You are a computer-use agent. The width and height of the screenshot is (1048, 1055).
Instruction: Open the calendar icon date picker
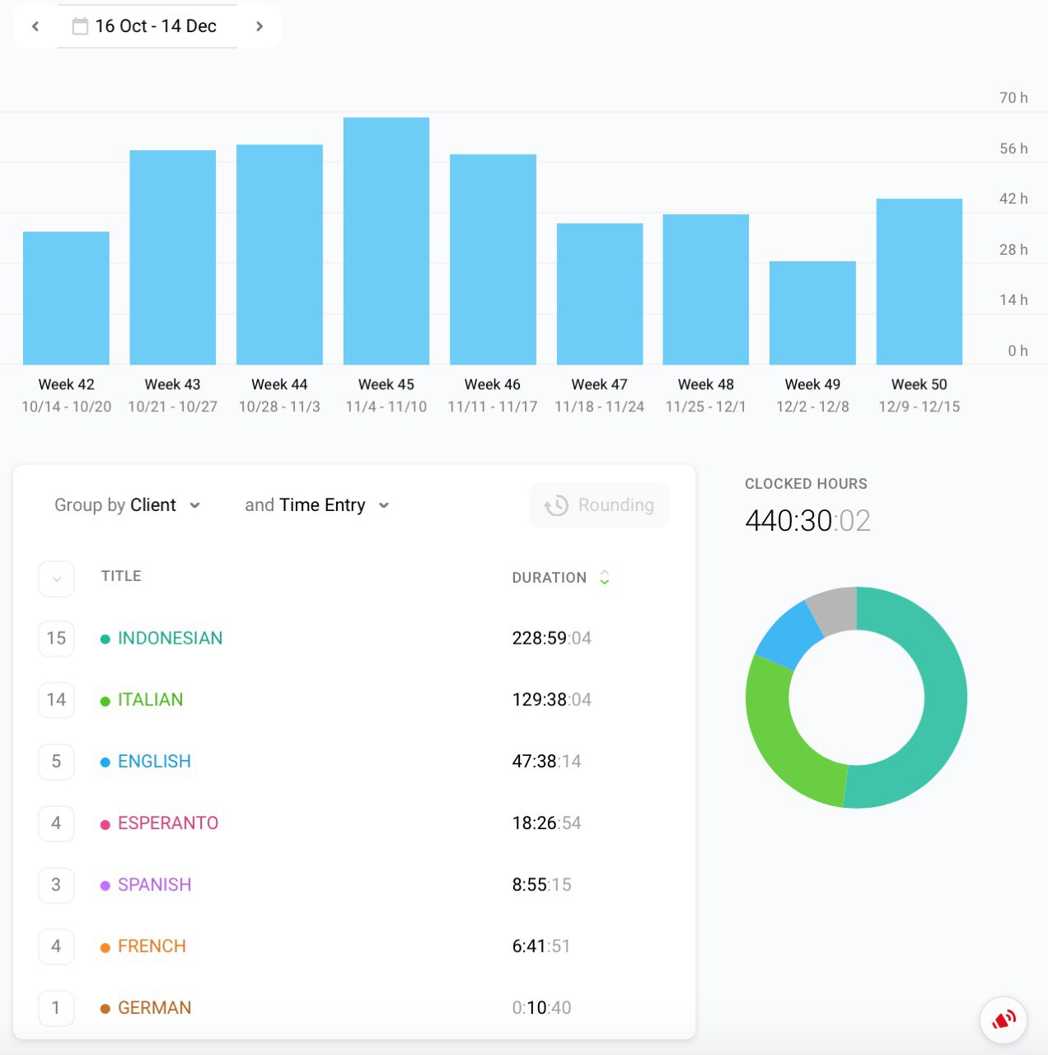click(x=80, y=26)
